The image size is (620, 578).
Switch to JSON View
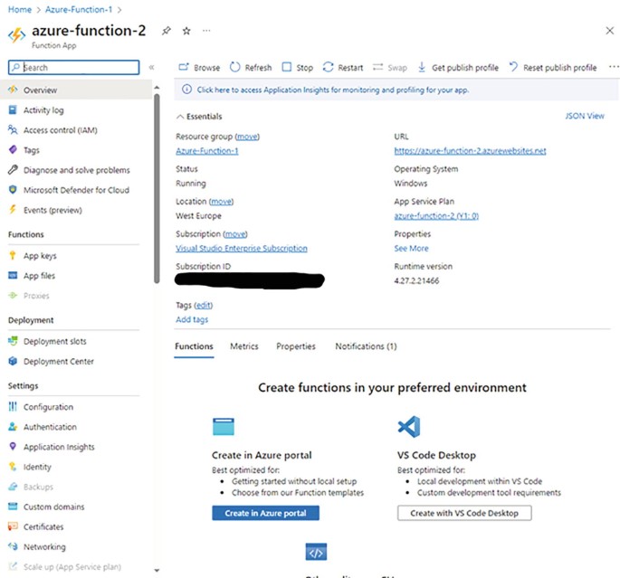[x=584, y=117]
